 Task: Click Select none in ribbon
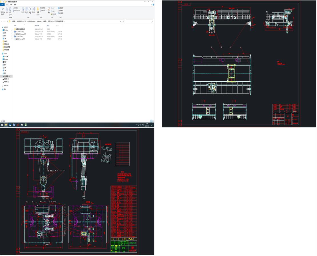(x=61, y=11)
